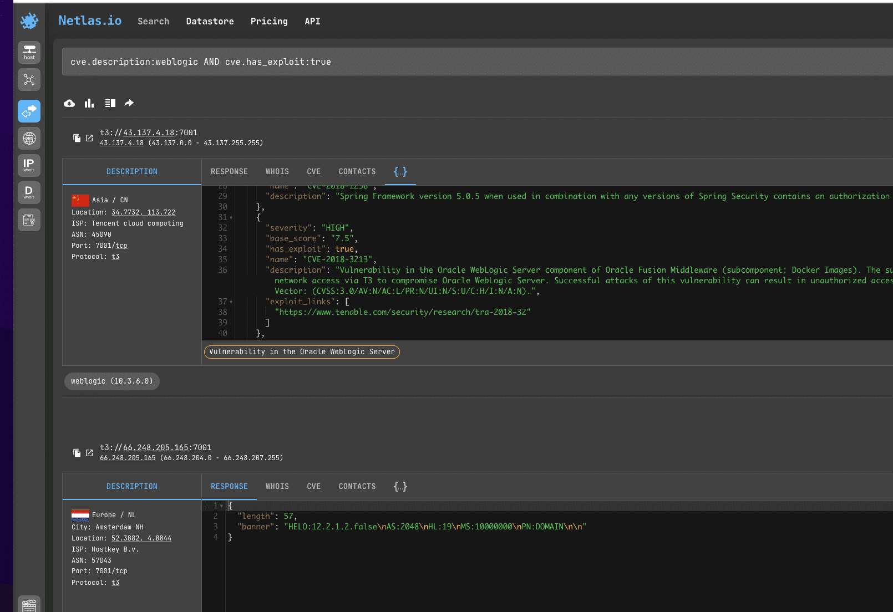
Task: Click the base_score 7.5 value
Action: coord(342,238)
